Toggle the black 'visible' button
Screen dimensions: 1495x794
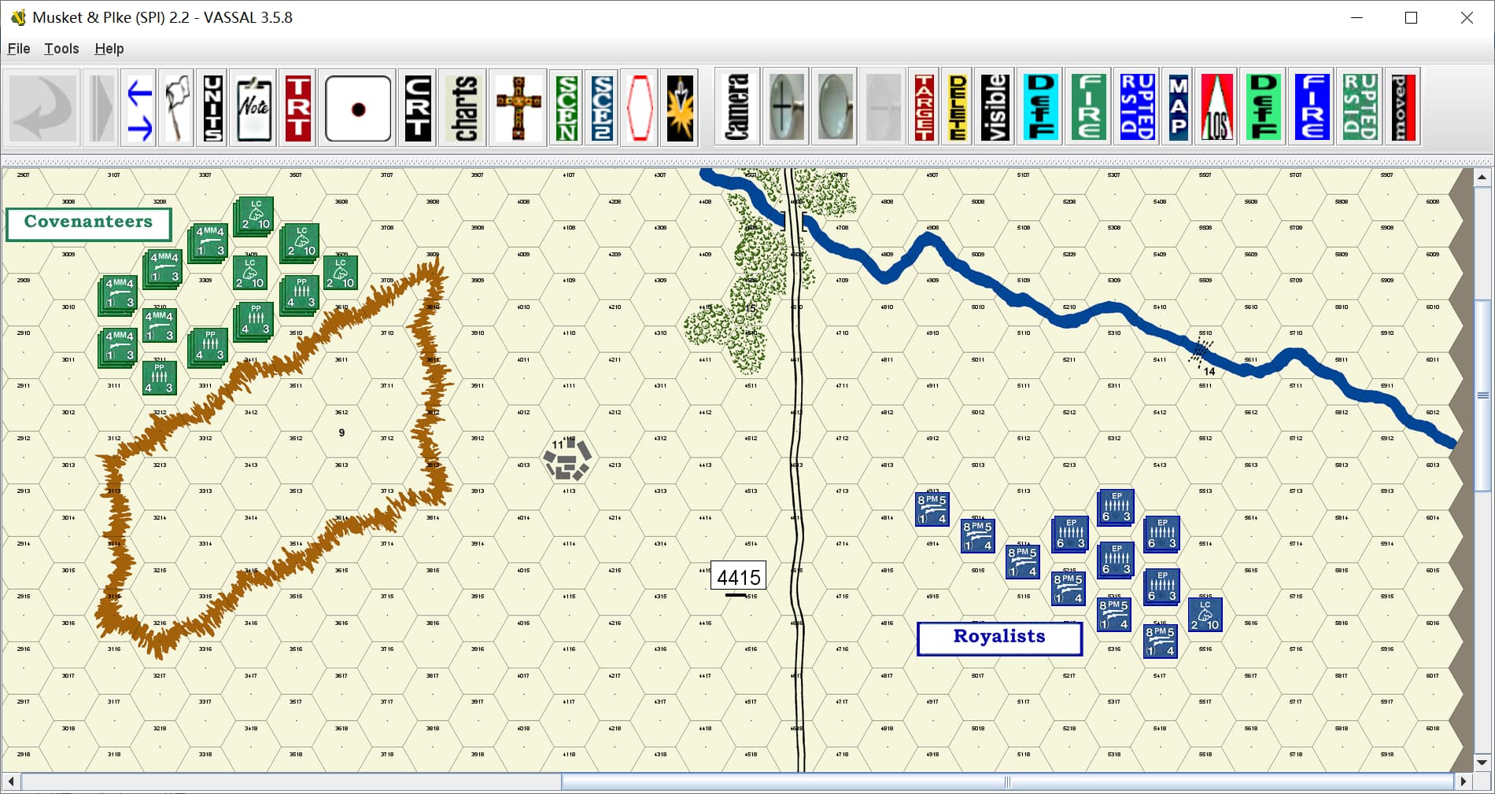995,108
